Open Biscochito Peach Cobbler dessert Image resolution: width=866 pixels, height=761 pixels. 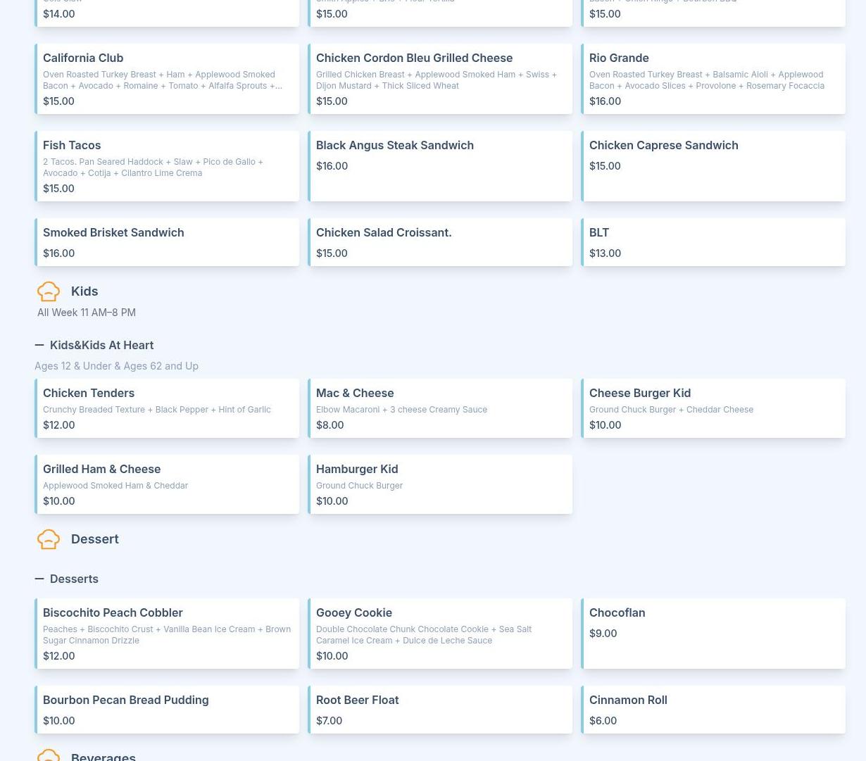167,634
